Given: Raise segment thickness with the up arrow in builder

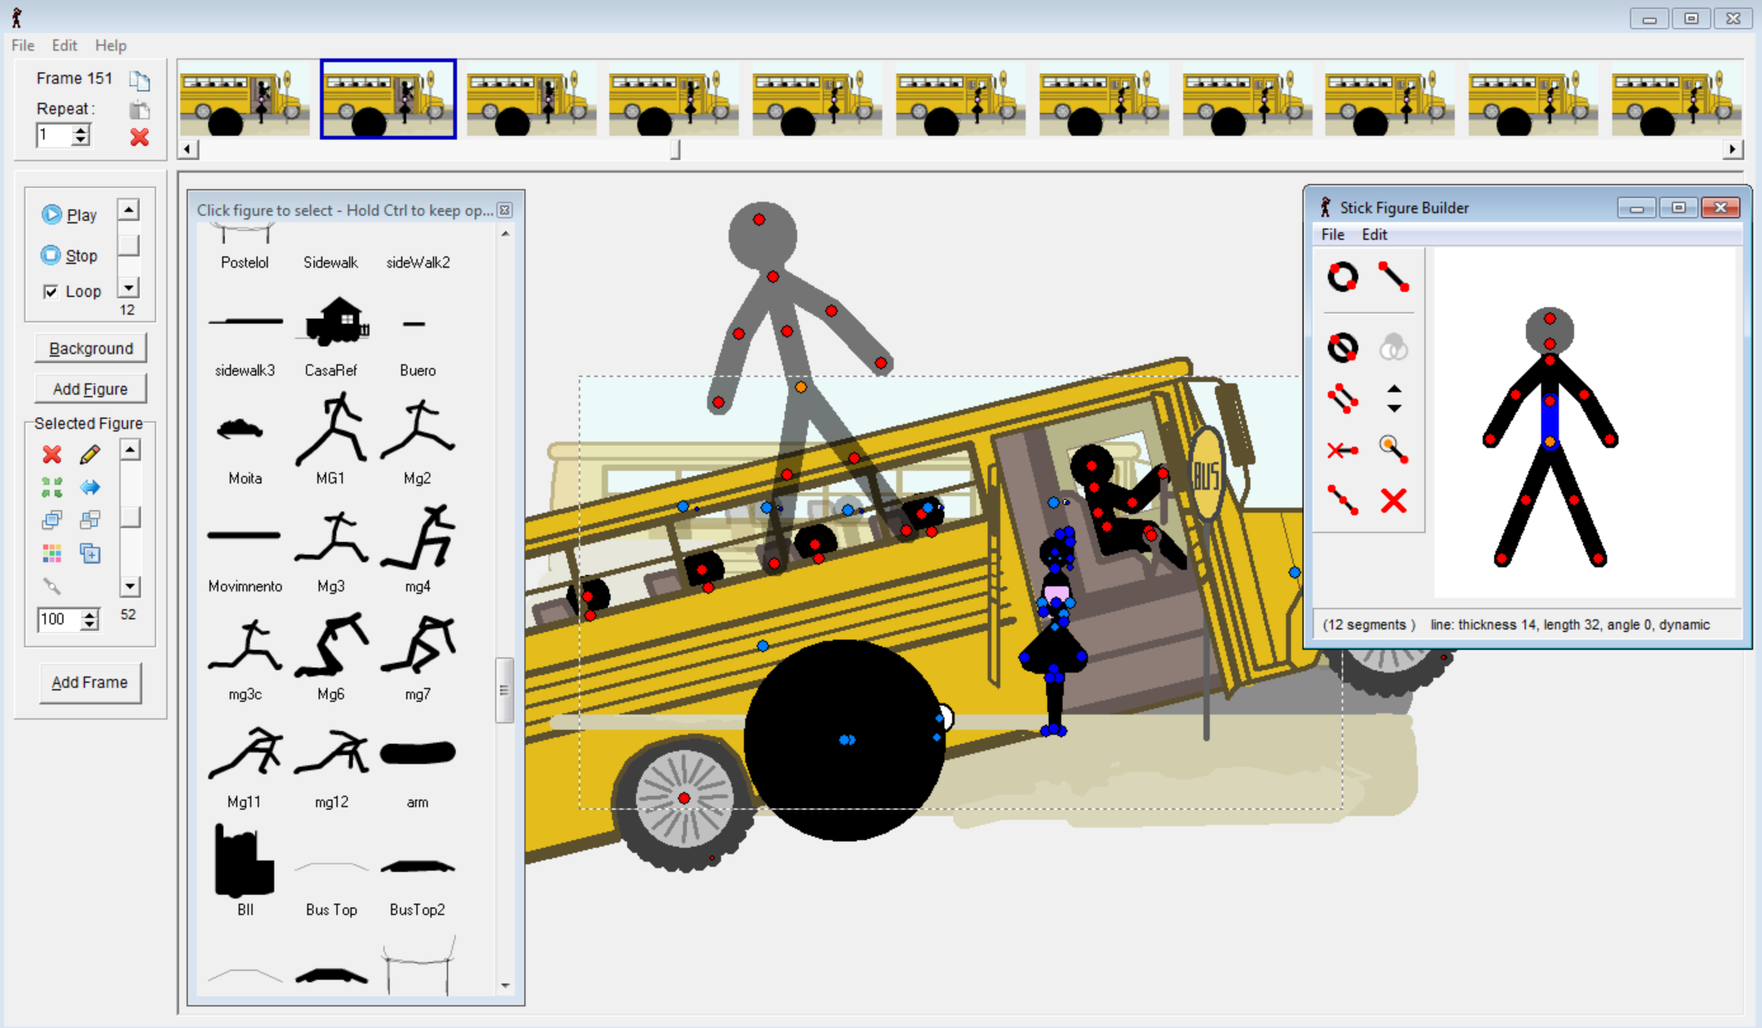Looking at the screenshot, I should point(1394,389).
